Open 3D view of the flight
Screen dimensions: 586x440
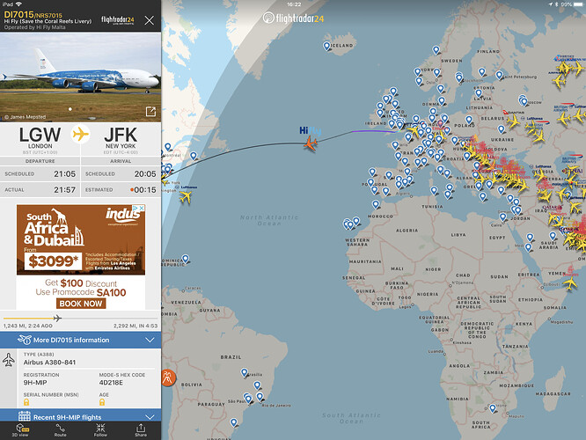[x=20, y=430]
